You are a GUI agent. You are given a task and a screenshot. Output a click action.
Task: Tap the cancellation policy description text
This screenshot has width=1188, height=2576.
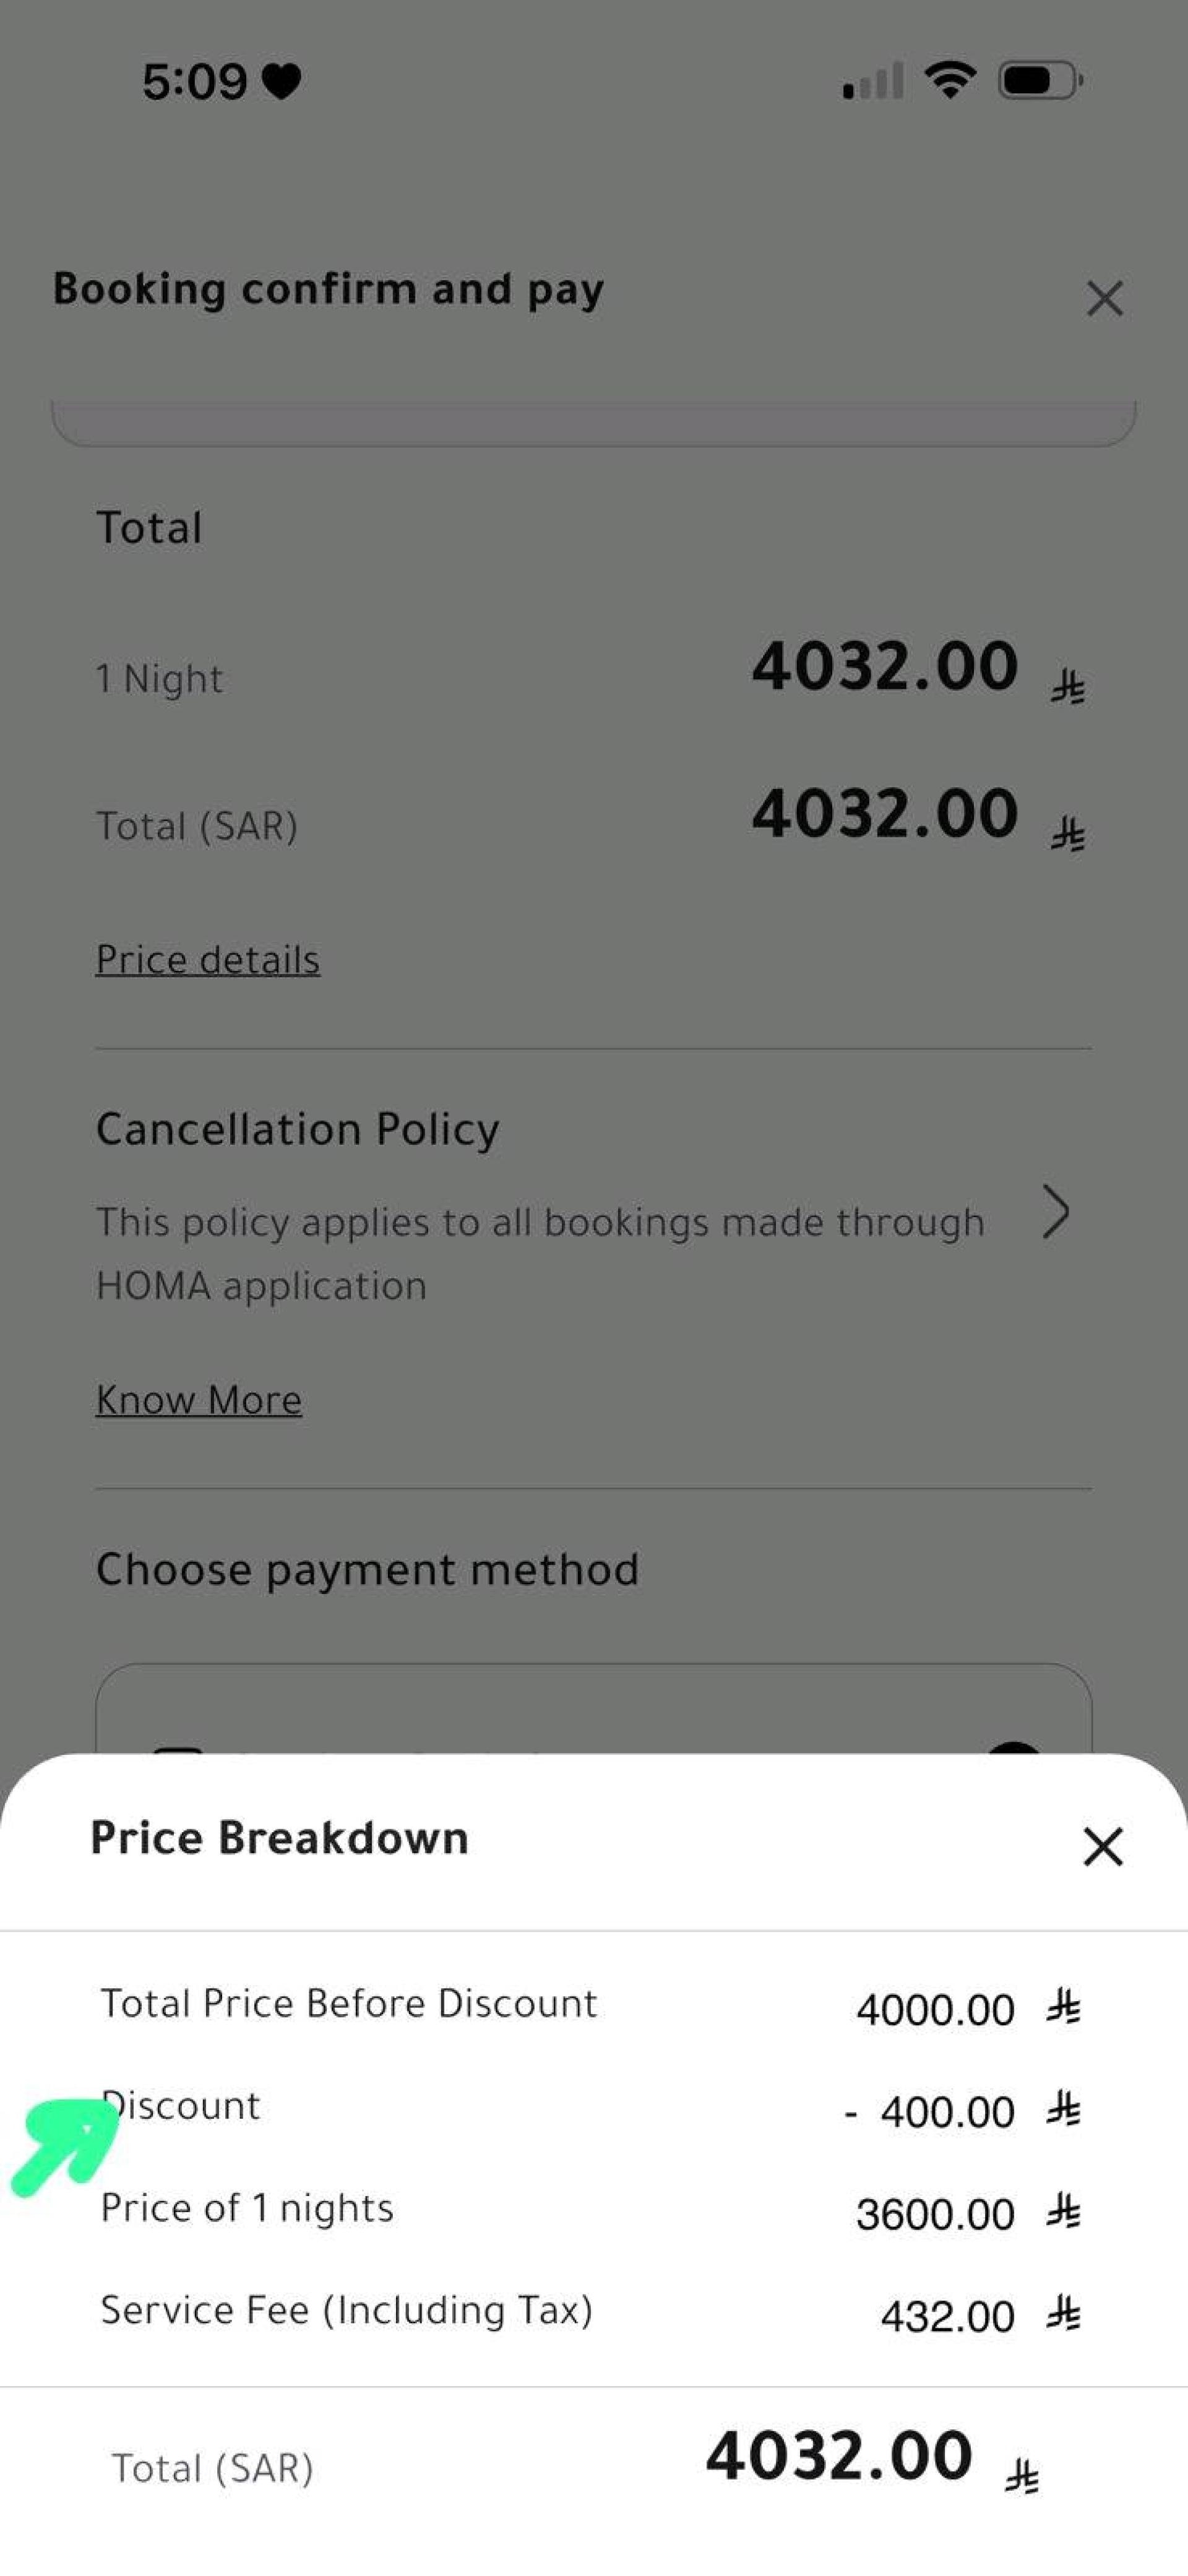point(540,1253)
